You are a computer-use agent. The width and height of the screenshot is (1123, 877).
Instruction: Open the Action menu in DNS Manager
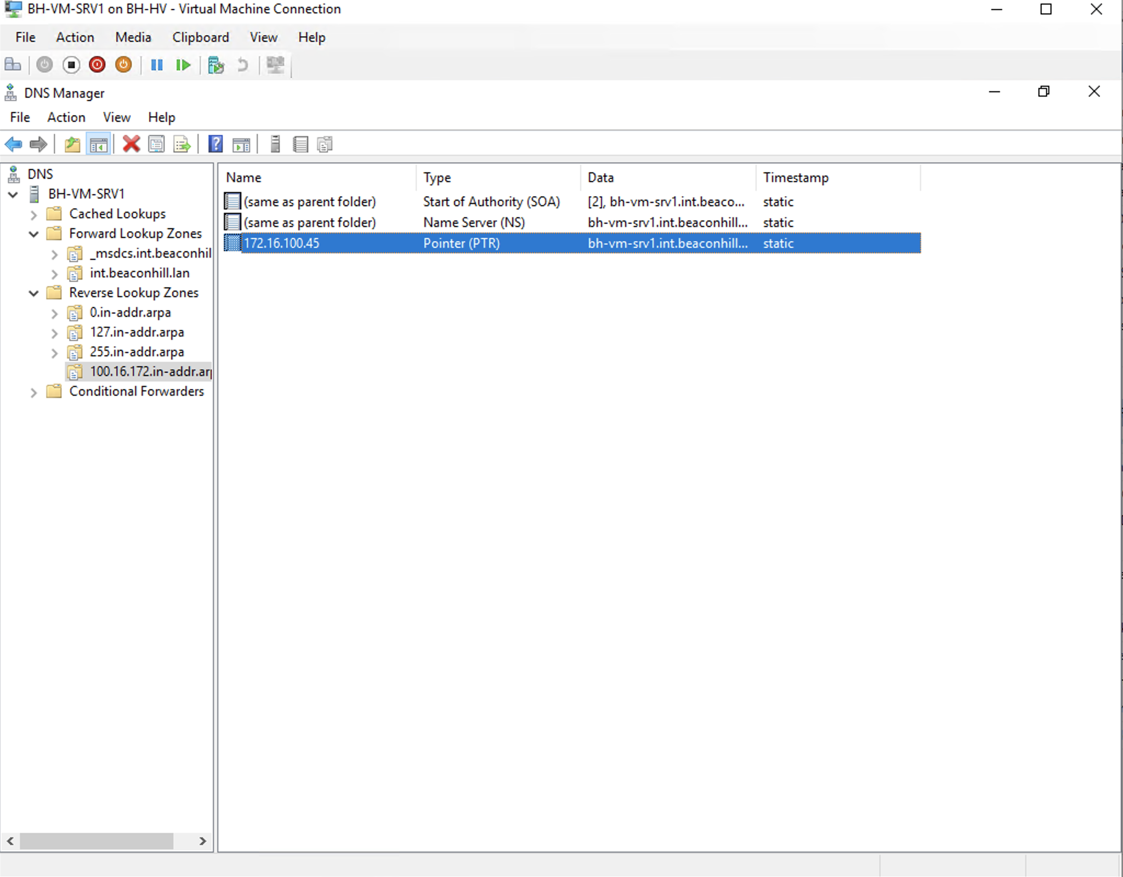(x=66, y=117)
